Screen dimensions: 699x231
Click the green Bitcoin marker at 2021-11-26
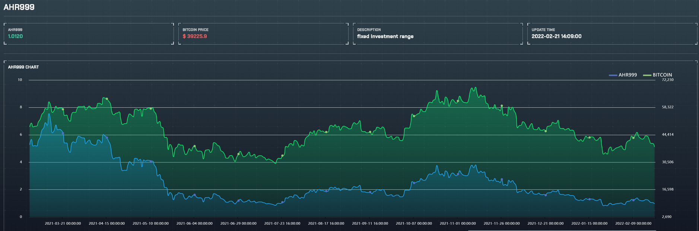502,106
